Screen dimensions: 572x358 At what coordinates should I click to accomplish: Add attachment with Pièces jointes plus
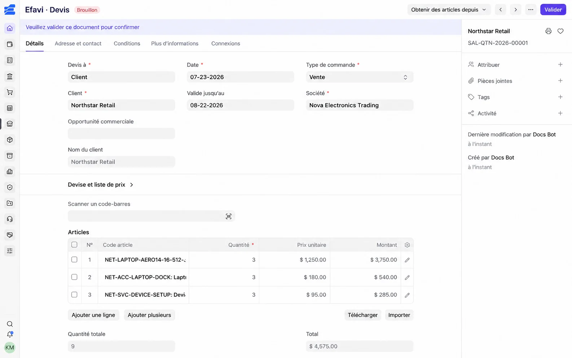pos(560,81)
